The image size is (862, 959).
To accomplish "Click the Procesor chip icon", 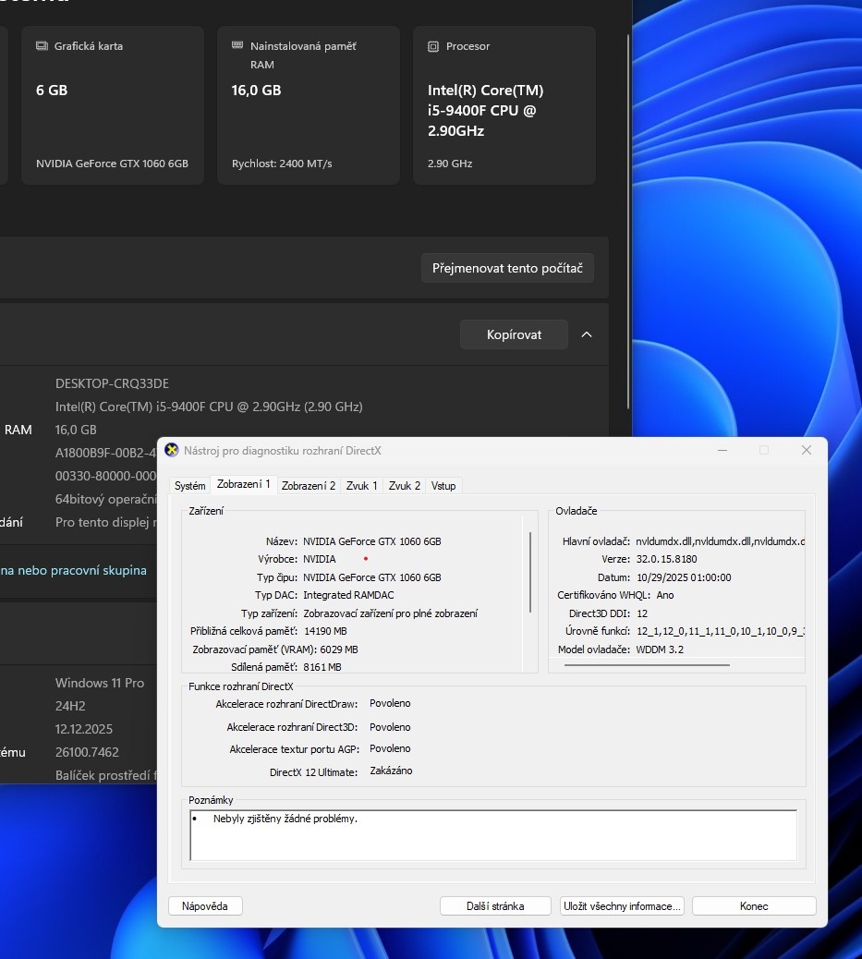I will pyautogui.click(x=433, y=46).
